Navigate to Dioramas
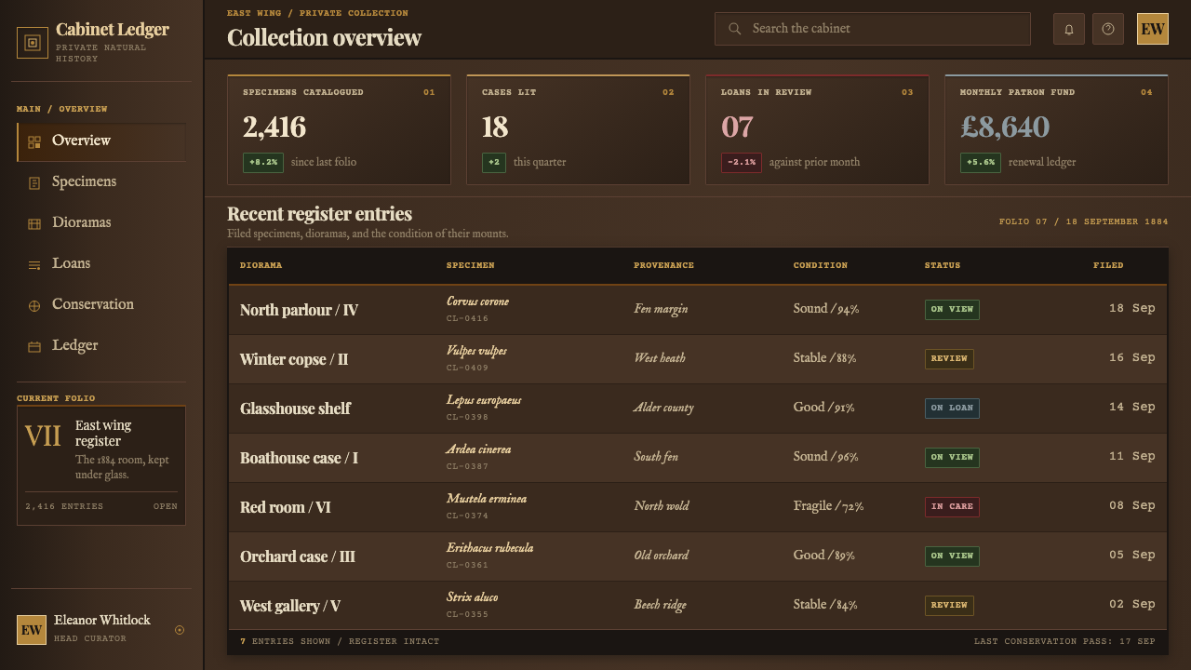 (x=101, y=224)
